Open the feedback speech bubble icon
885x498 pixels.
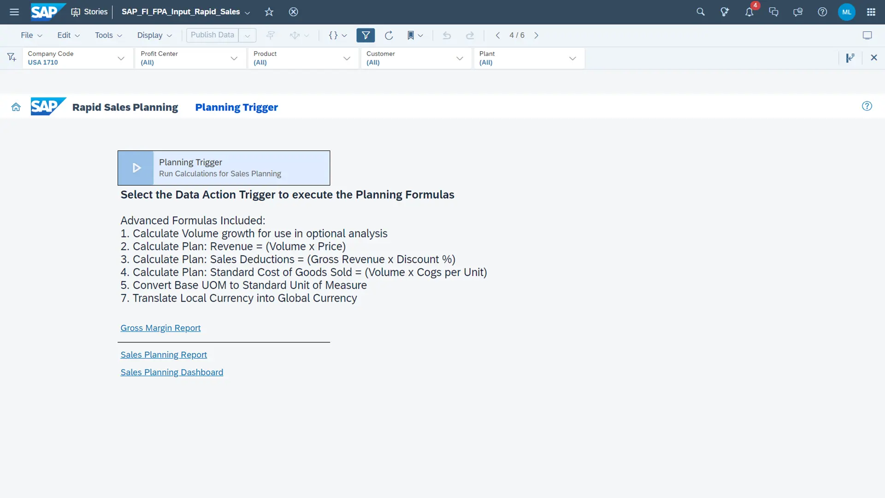pyautogui.click(x=798, y=12)
